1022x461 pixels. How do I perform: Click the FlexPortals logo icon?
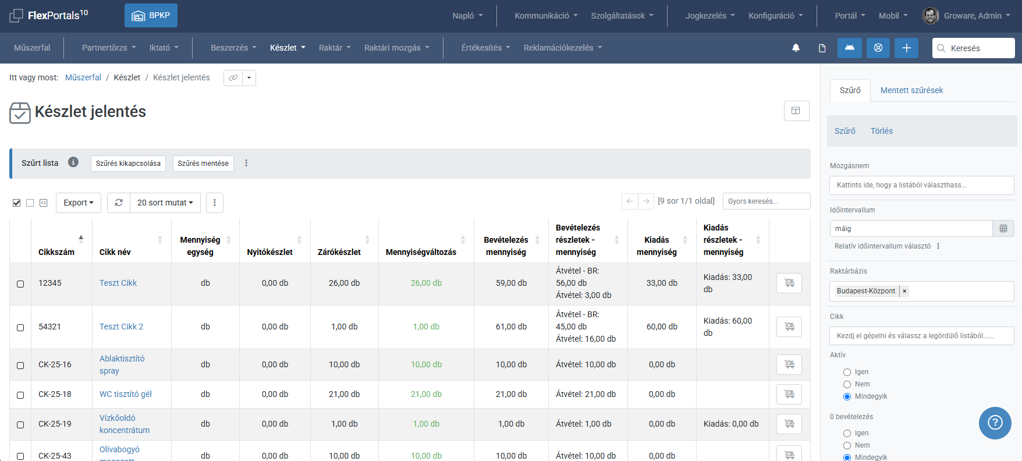point(16,16)
